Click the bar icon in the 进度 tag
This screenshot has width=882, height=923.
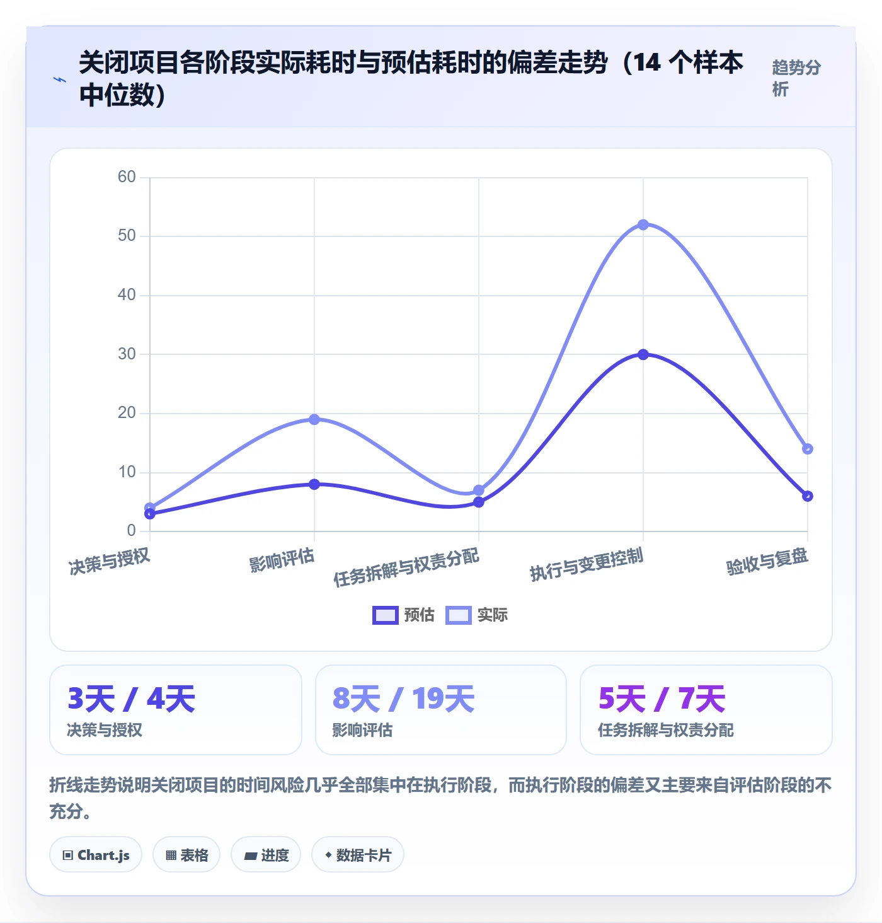click(x=250, y=856)
